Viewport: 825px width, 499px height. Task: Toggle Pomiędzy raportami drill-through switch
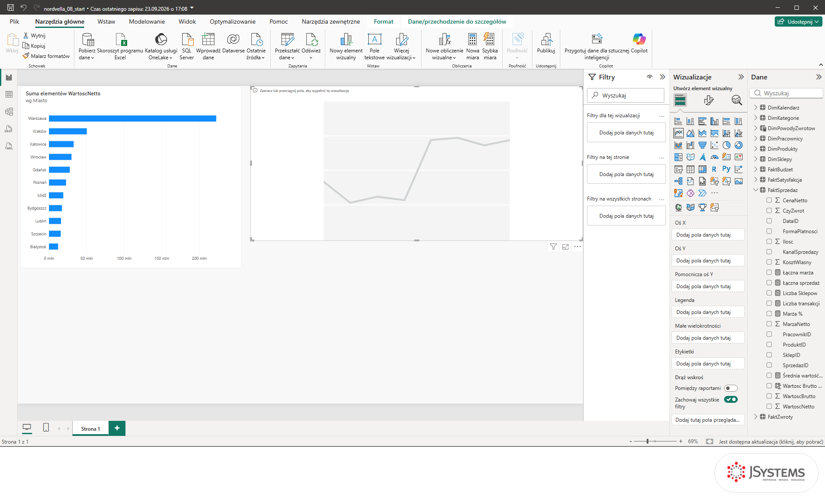pos(730,388)
